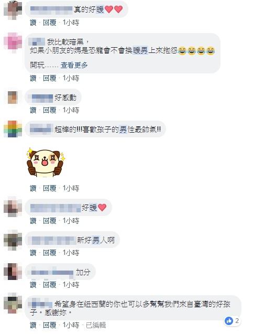Open avatar beside the 新好男人啊 comment
This screenshot has height=334, width=253.
(x=13, y=240)
